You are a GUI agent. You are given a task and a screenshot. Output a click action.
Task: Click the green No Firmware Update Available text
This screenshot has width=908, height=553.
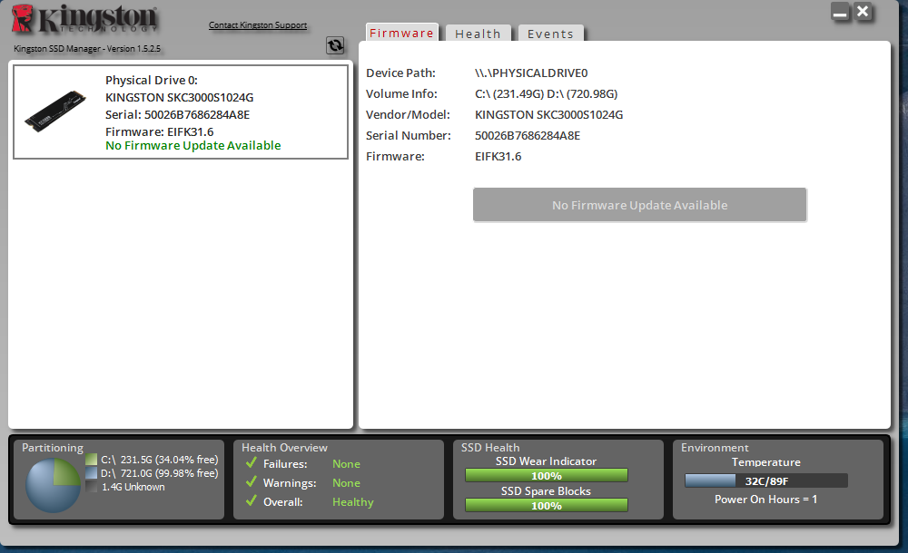192,145
